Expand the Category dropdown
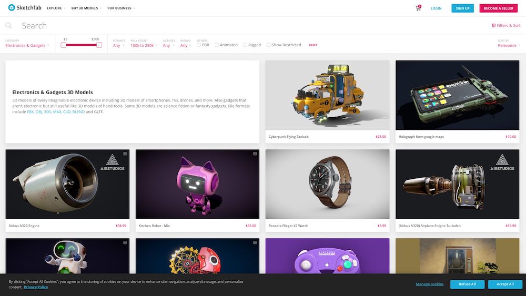Image resolution: width=526 pixels, height=296 pixels. [x=27, y=46]
